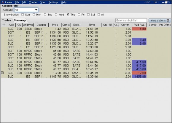Open the Trades menu
The image size is (172, 123).
pyautogui.click(x=33, y=2)
